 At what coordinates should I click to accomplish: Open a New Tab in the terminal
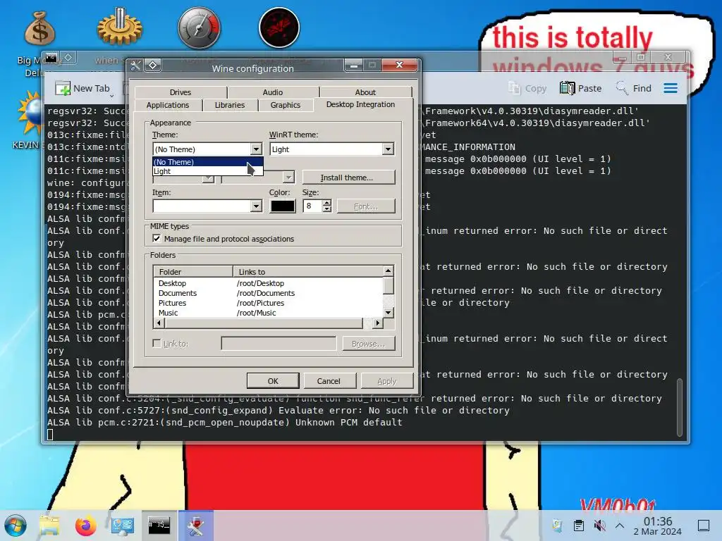[x=83, y=88]
